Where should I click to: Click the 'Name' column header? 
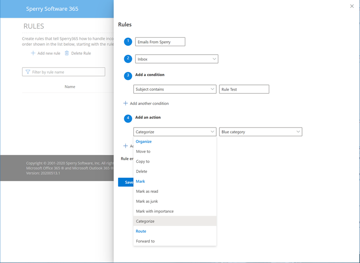pyautogui.click(x=70, y=87)
